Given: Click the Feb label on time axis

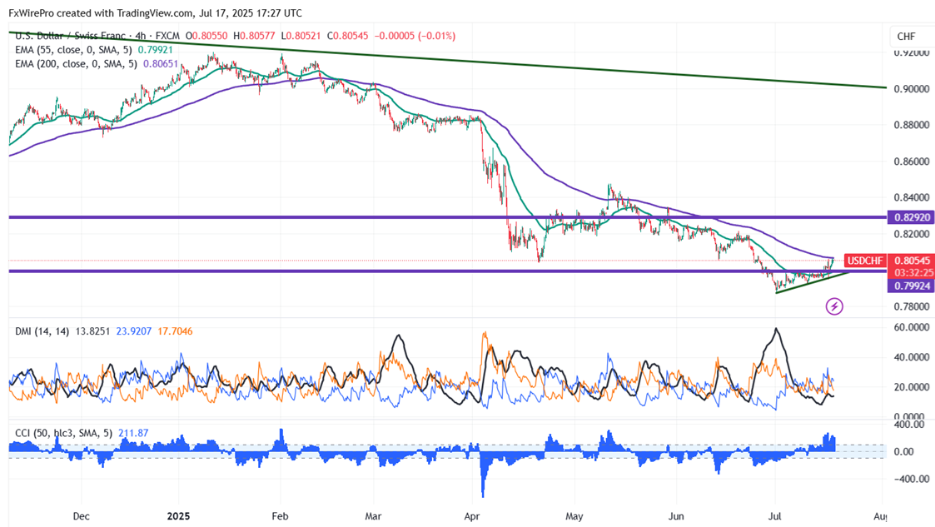Looking at the screenshot, I should pyautogui.click(x=280, y=515).
